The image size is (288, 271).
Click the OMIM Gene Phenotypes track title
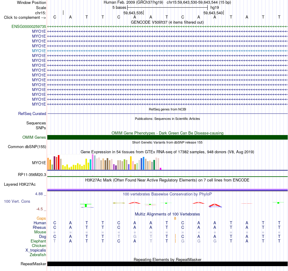click(167, 133)
